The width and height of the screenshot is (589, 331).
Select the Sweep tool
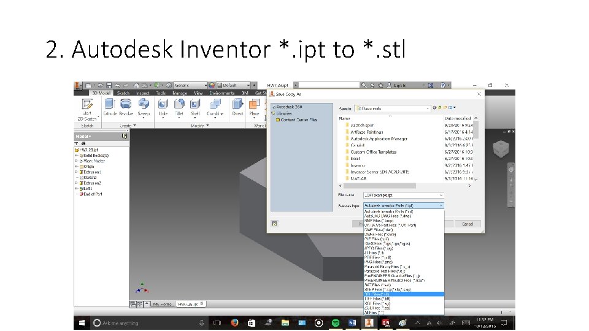click(x=144, y=107)
